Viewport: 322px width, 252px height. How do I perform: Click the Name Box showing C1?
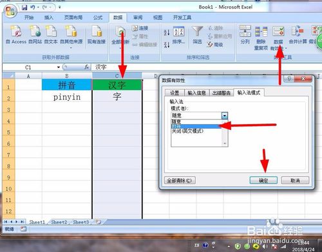[30, 67]
